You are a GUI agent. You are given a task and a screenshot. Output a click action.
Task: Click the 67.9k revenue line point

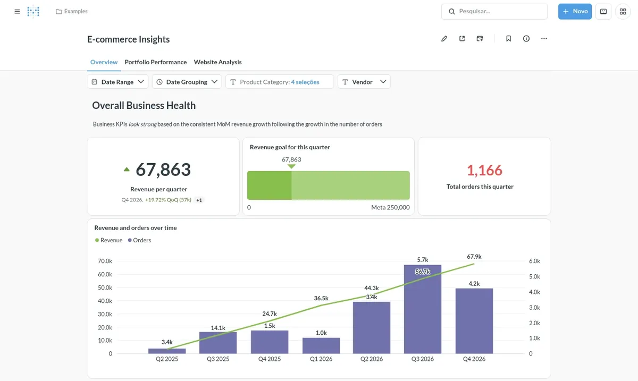(x=474, y=264)
